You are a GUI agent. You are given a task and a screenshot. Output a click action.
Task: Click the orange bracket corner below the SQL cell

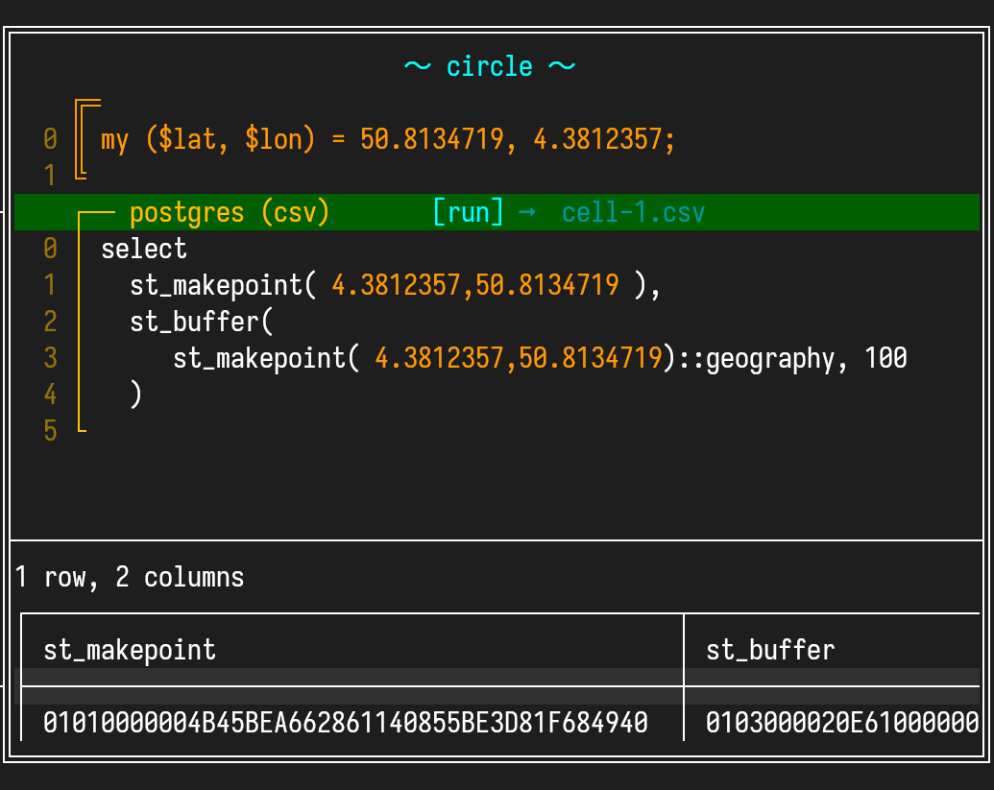coord(82,429)
